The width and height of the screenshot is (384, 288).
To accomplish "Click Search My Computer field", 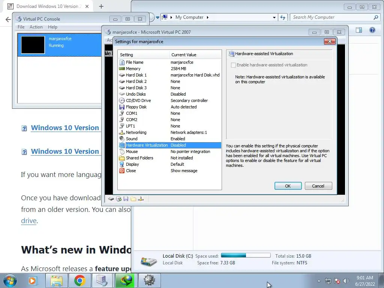I will click(332, 17).
